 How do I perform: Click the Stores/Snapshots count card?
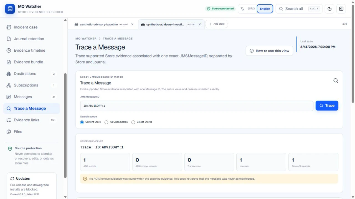pos(313,162)
